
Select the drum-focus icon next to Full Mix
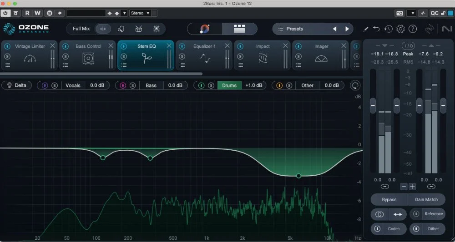(x=139, y=29)
